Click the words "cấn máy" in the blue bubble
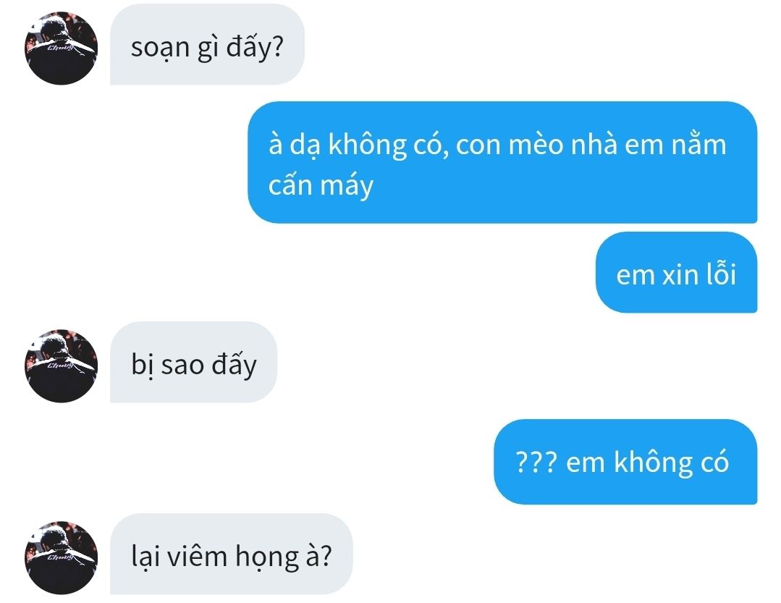 pyautogui.click(x=321, y=185)
